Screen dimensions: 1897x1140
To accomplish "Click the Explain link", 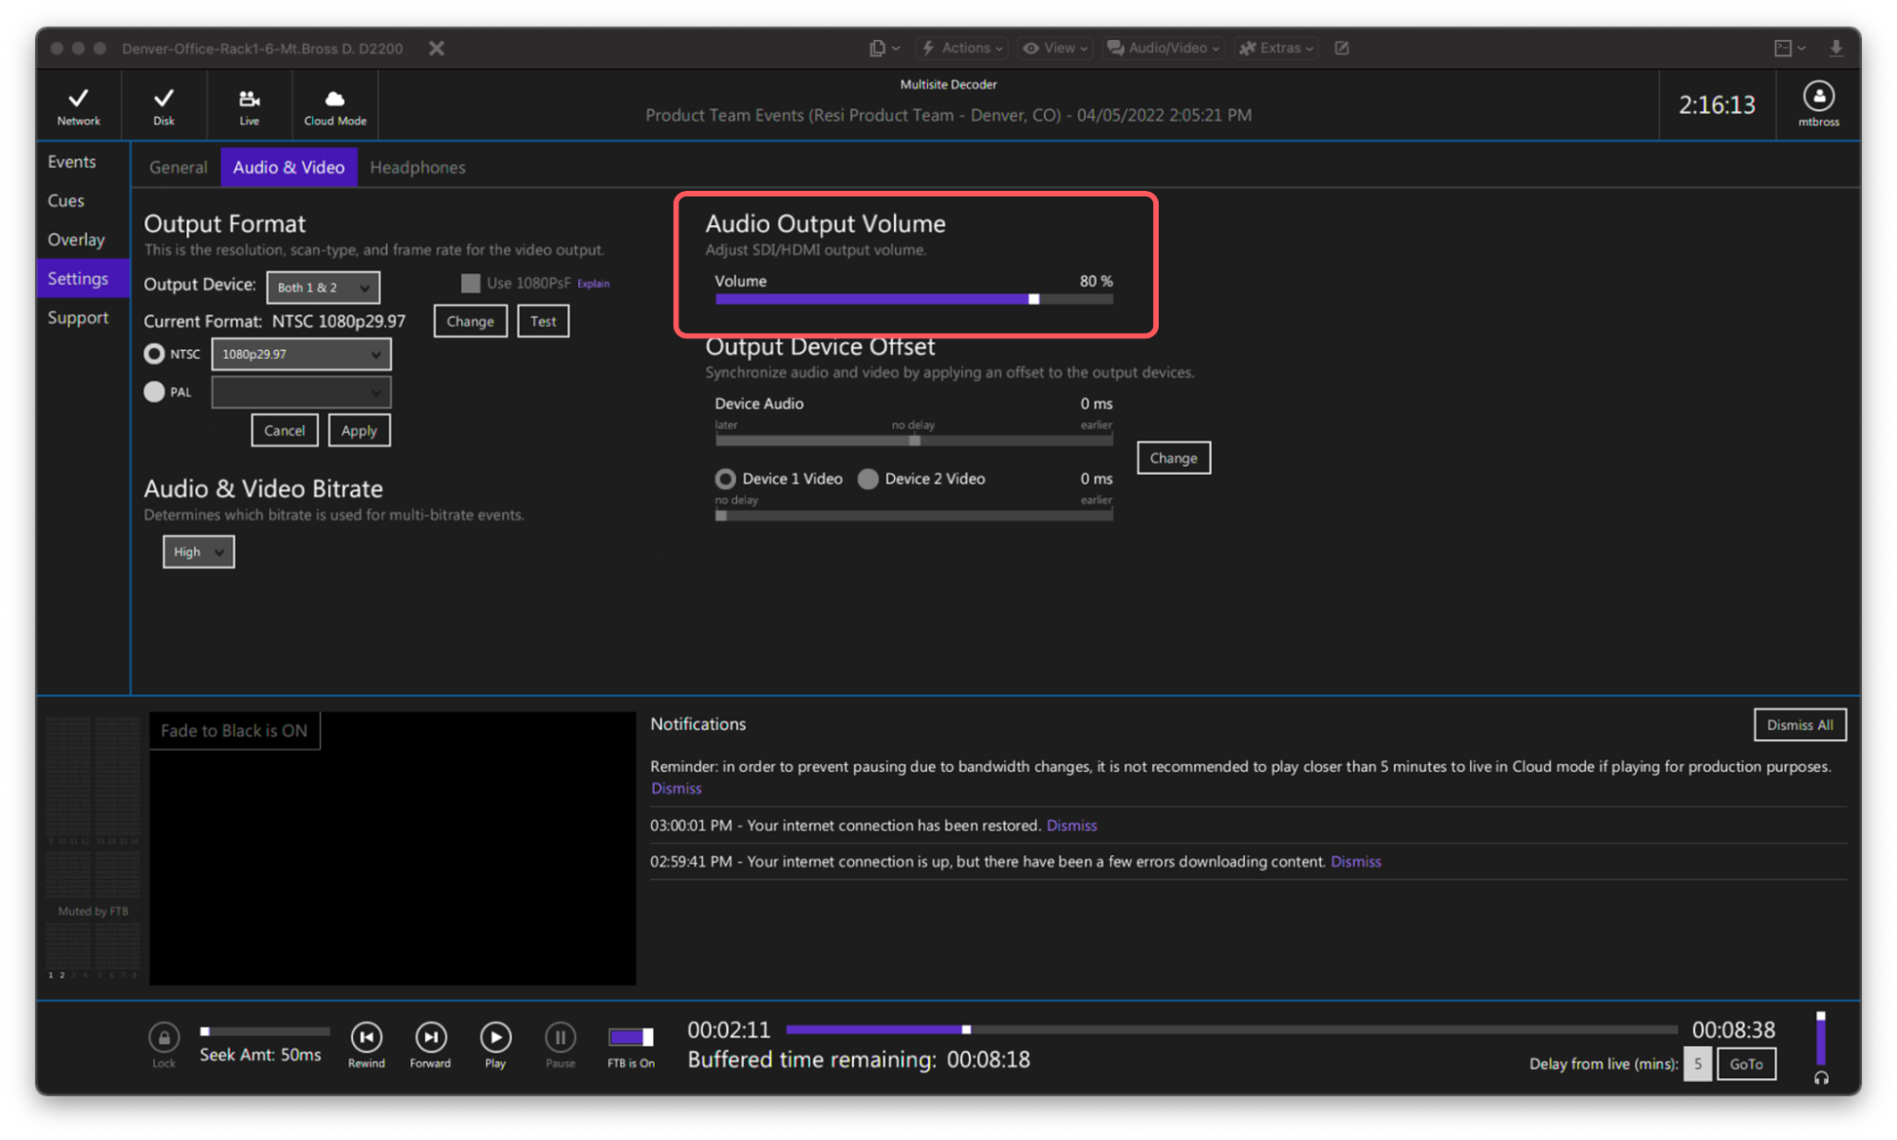I will 593,283.
